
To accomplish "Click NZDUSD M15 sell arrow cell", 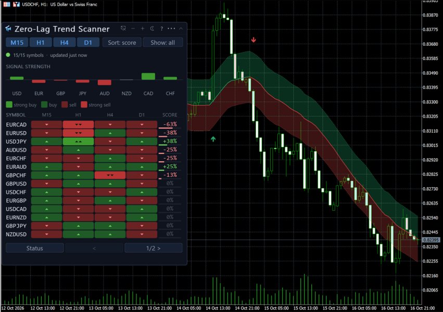I will click(x=47, y=234).
